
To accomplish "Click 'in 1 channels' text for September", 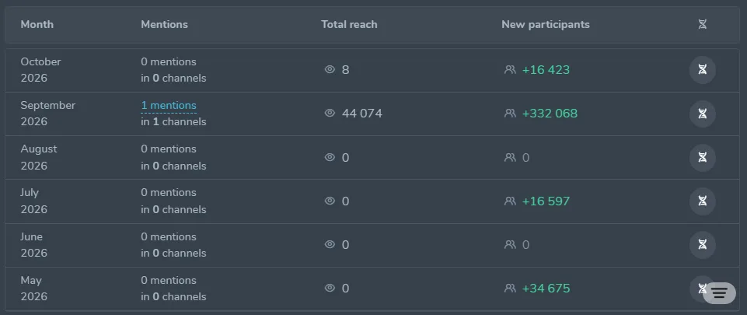I will click(x=173, y=122).
